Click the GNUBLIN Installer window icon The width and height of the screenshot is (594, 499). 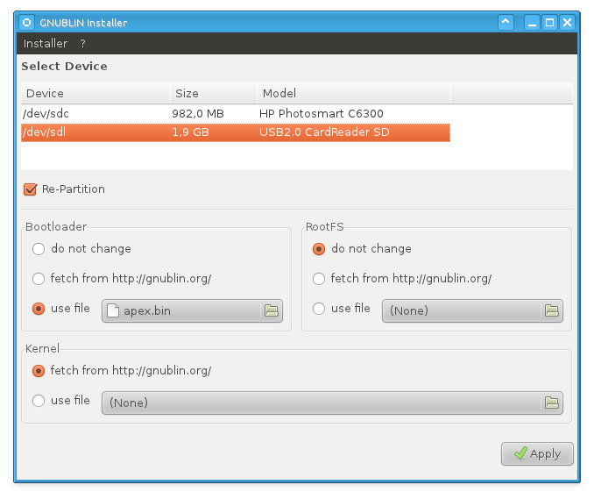point(27,23)
